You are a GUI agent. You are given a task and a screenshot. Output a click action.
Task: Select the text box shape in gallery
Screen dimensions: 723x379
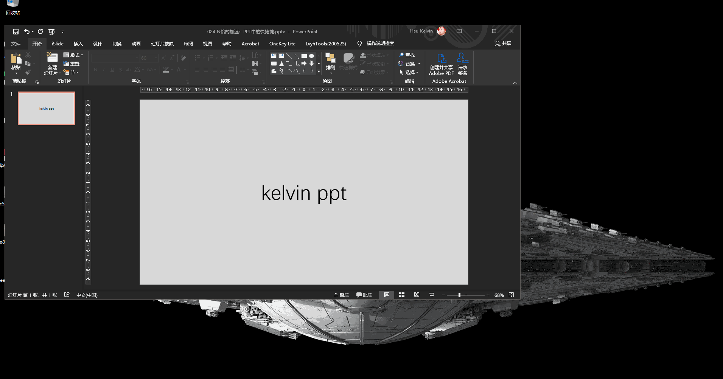point(274,56)
